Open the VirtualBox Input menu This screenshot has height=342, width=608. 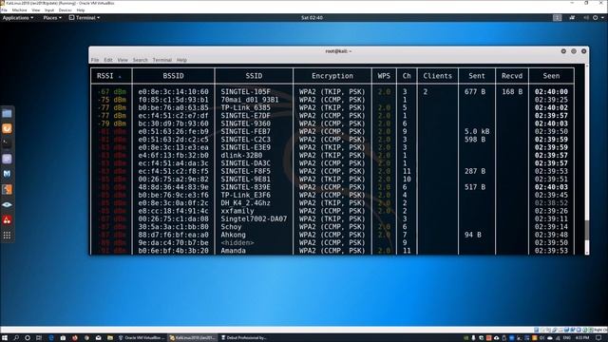(49, 10)
